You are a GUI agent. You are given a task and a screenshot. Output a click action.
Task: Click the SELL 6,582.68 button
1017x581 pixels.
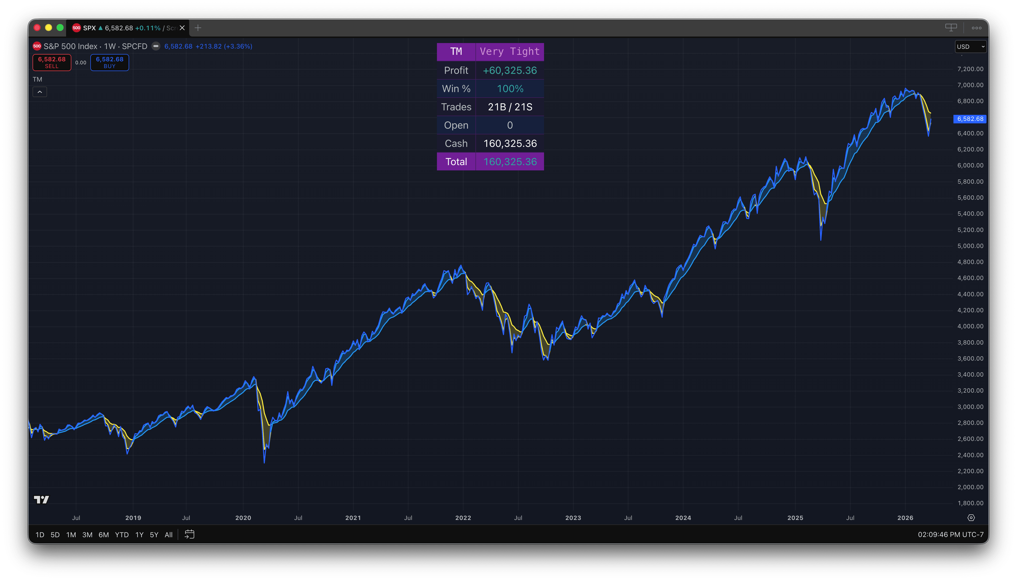pyautogui.click(x=52, y=63)
